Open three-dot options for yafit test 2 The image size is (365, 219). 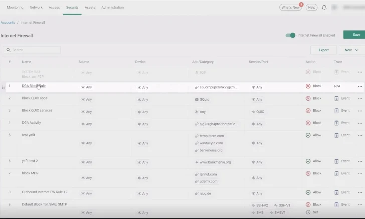[360, 161]
